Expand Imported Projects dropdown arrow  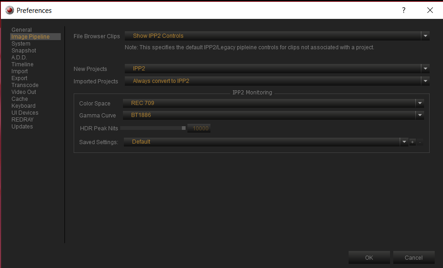425,81
